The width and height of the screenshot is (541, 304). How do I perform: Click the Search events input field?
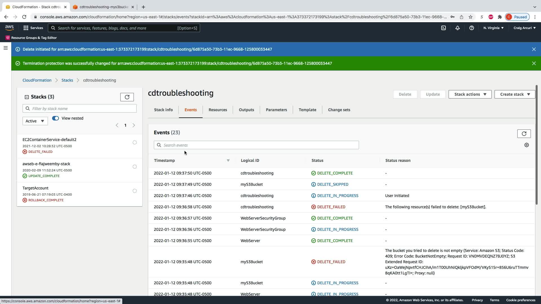(x=256, y=145)
